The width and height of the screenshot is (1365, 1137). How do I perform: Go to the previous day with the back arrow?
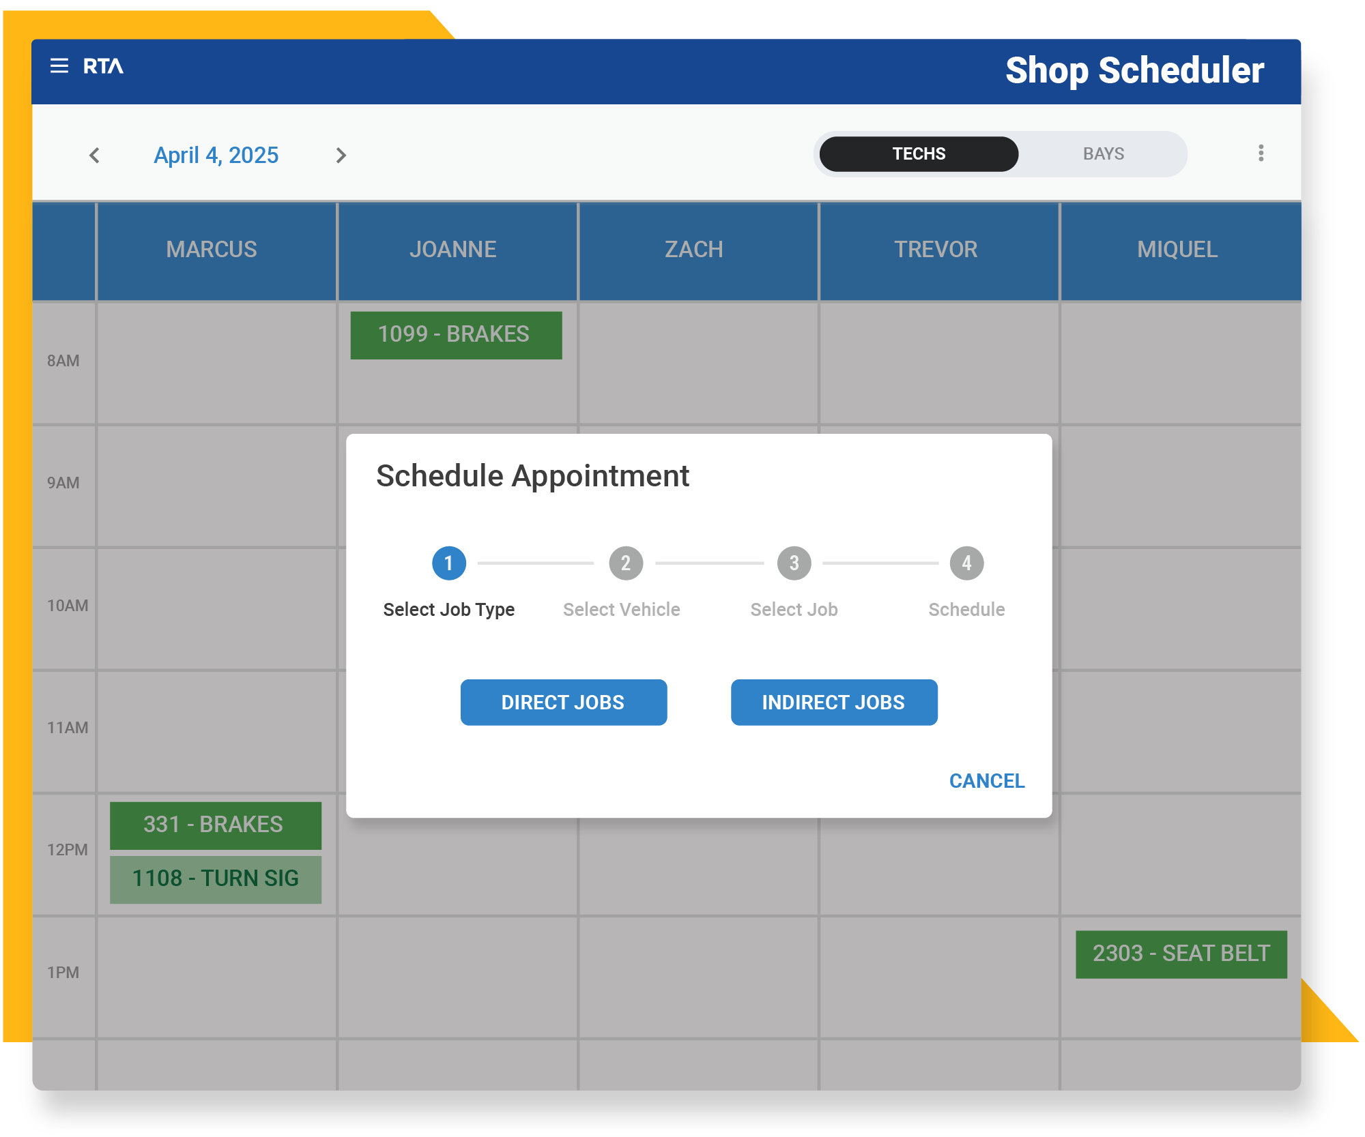click(x=95, y=155)
